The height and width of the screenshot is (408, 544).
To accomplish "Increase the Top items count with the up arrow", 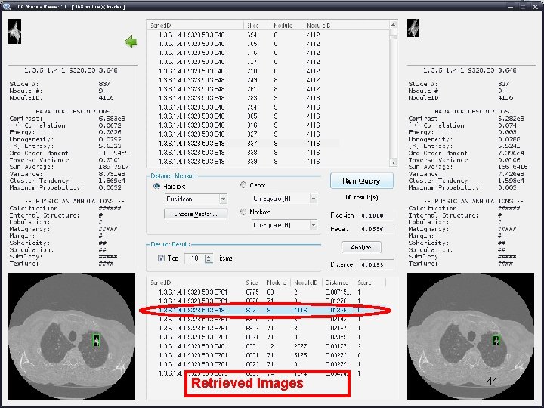I will pyautogui.click(x=209, y=256).
